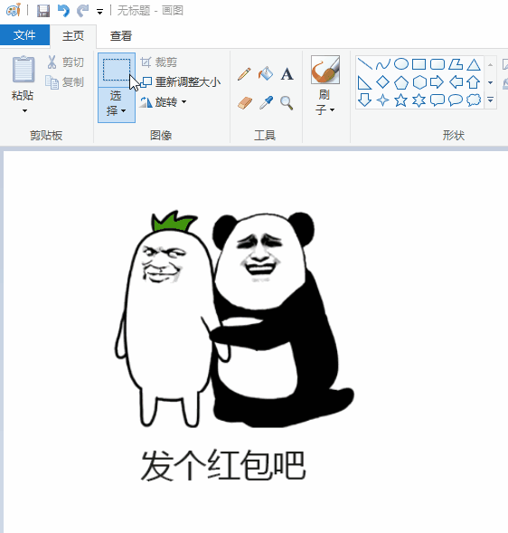Choose the Left arrow shape
The image size is (508, 533).
pos(456,82)
